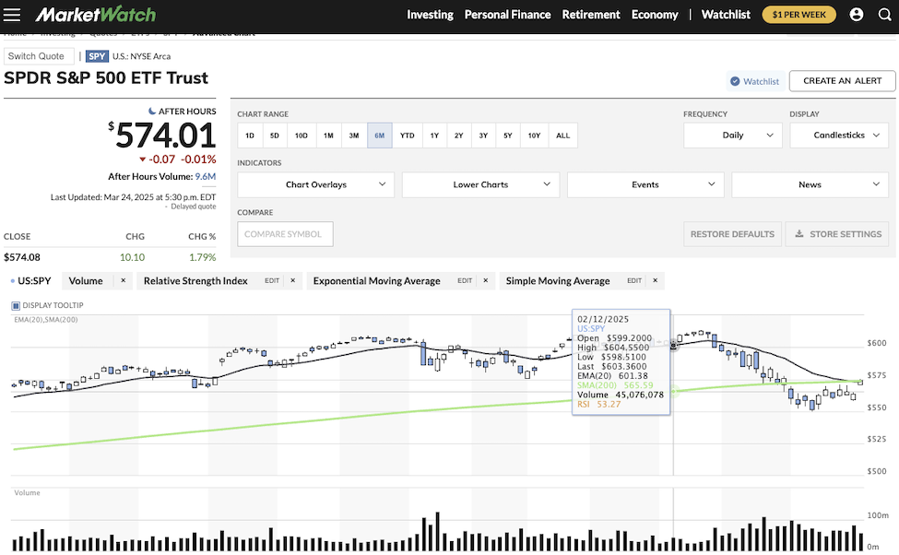The width and height of the screenshot is (899, 555).
Task: Open the Personal Finance nav menu
Action: [x=507, y=15]
